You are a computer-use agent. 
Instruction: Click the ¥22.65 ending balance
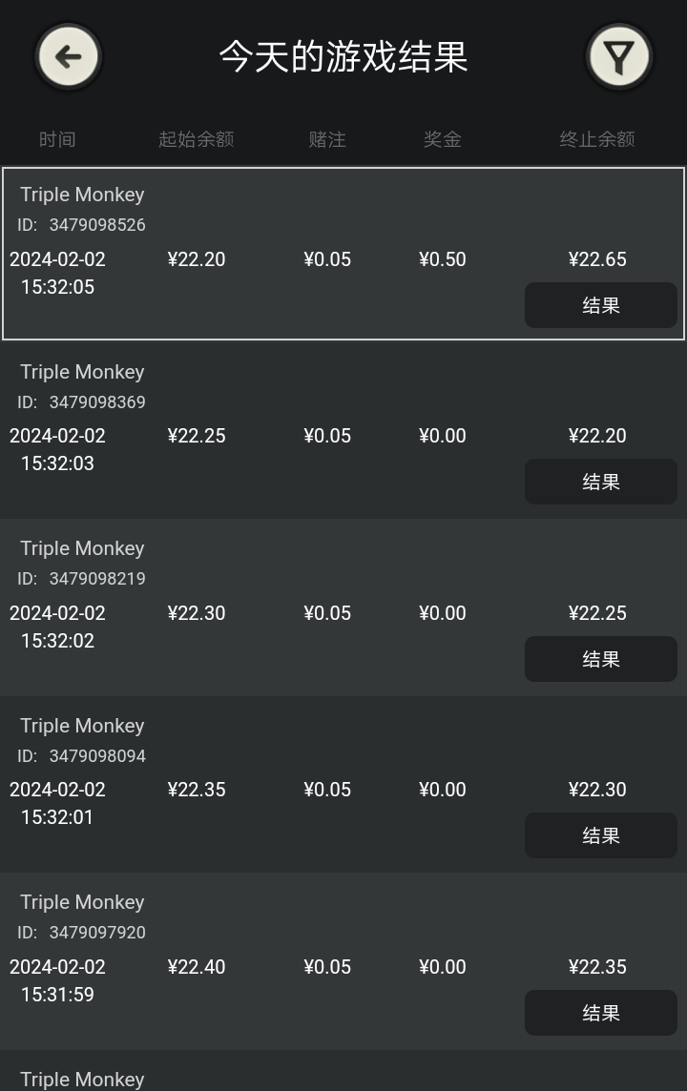point(597,259)
